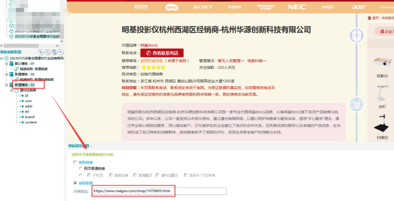Click the remove minus icon in template toolbar
This screenshot has height=201, width=394.
click(x=61, y=52)
